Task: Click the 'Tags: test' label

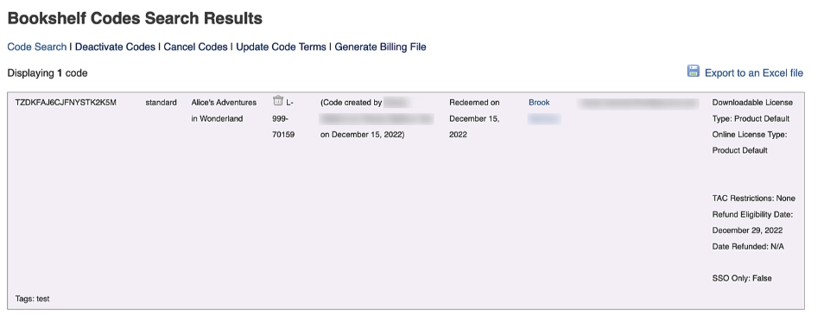Action: point(33,299)
